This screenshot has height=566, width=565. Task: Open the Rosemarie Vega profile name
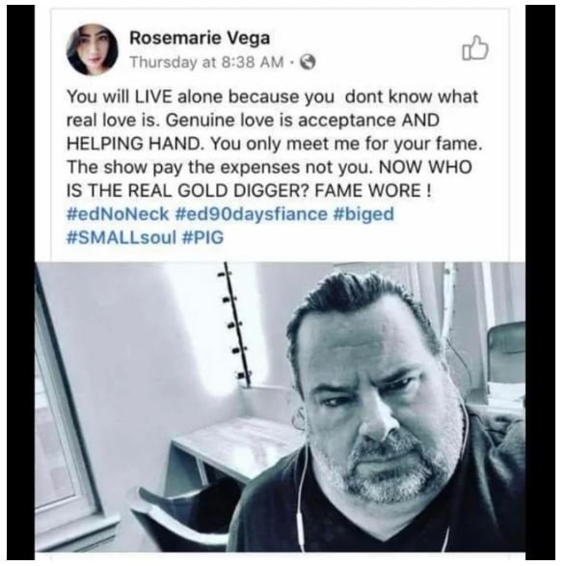click(200, 38)
